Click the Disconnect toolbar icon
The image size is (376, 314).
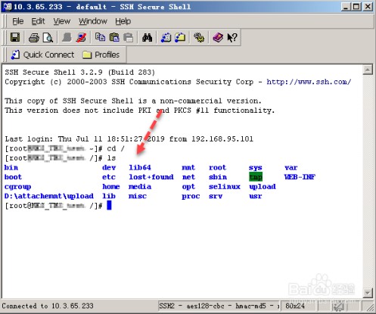point(81,38)
